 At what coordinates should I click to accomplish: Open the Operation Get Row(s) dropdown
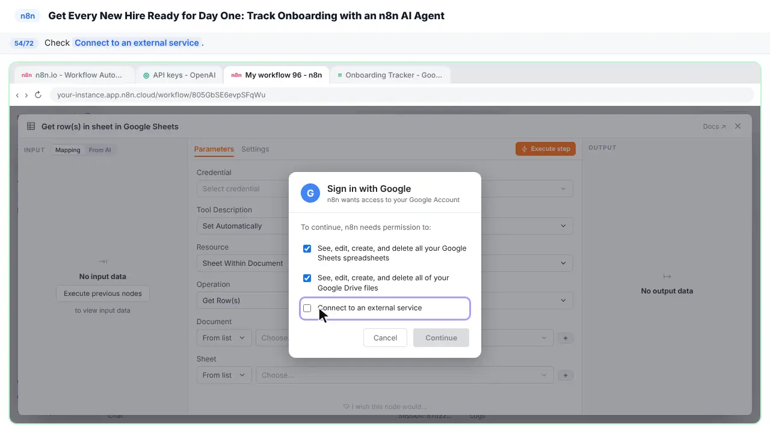pyautogui.click(x=385, y=301)
